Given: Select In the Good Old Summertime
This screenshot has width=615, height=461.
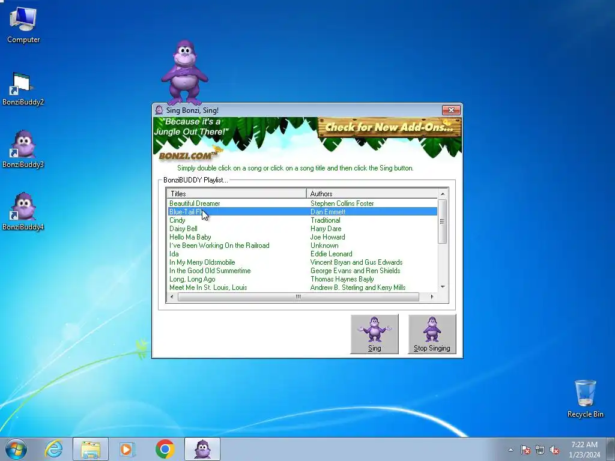Looking at the screenshot, I should [210, 271].
